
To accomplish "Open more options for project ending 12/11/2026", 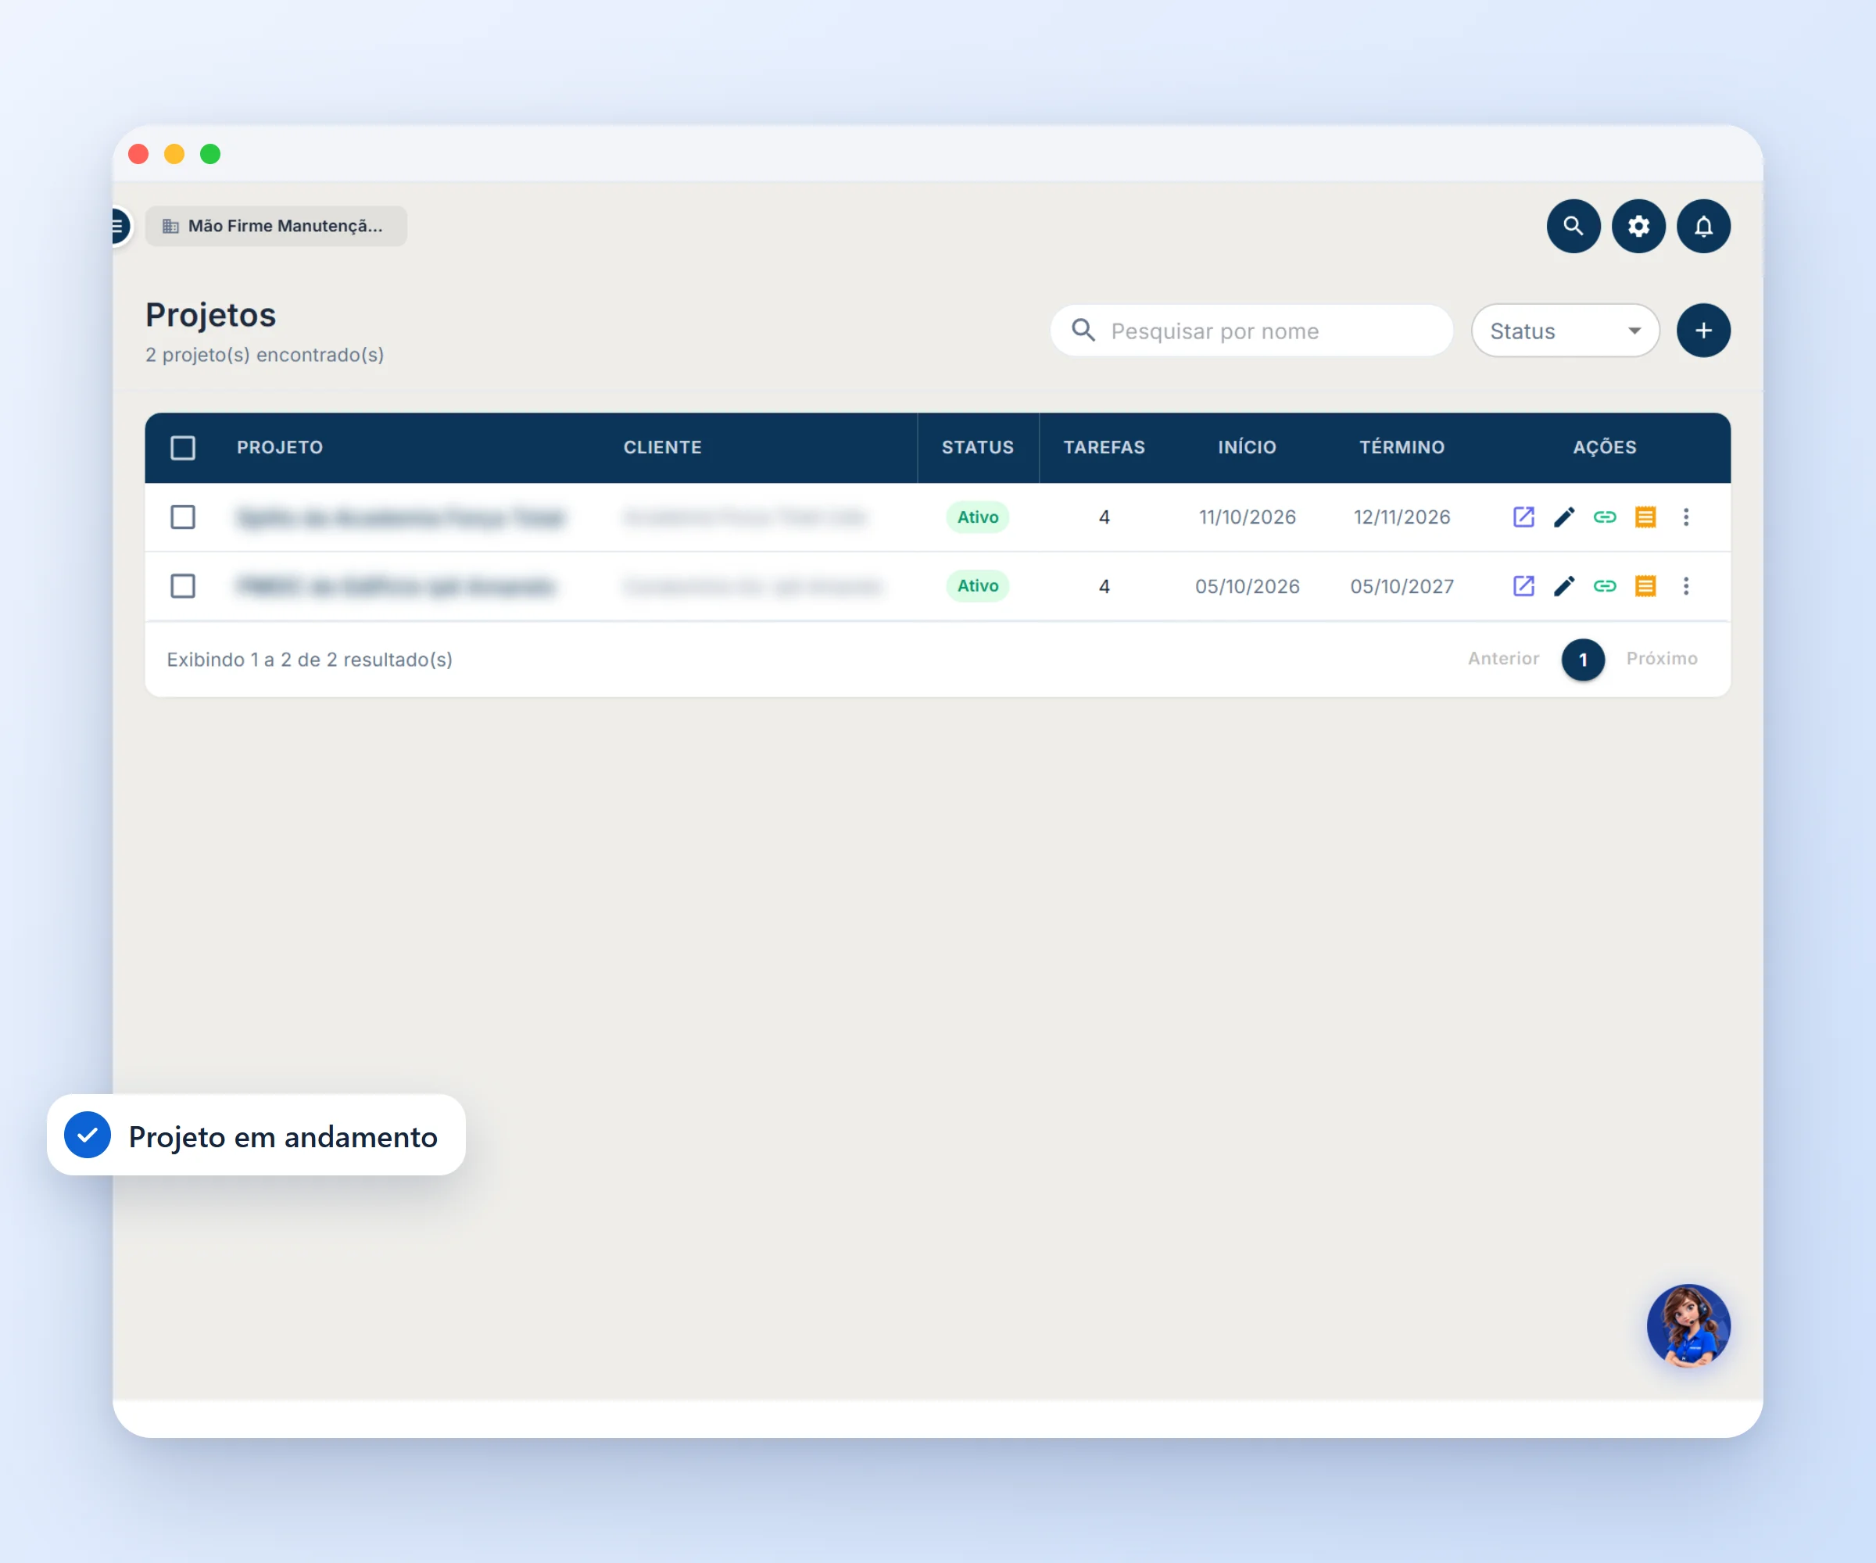I will (x=1686, y=517).
